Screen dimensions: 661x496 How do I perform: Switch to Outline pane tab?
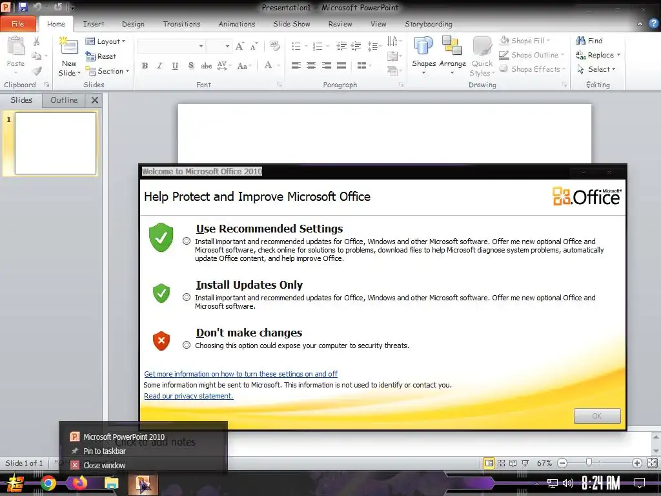click(64, 100)
